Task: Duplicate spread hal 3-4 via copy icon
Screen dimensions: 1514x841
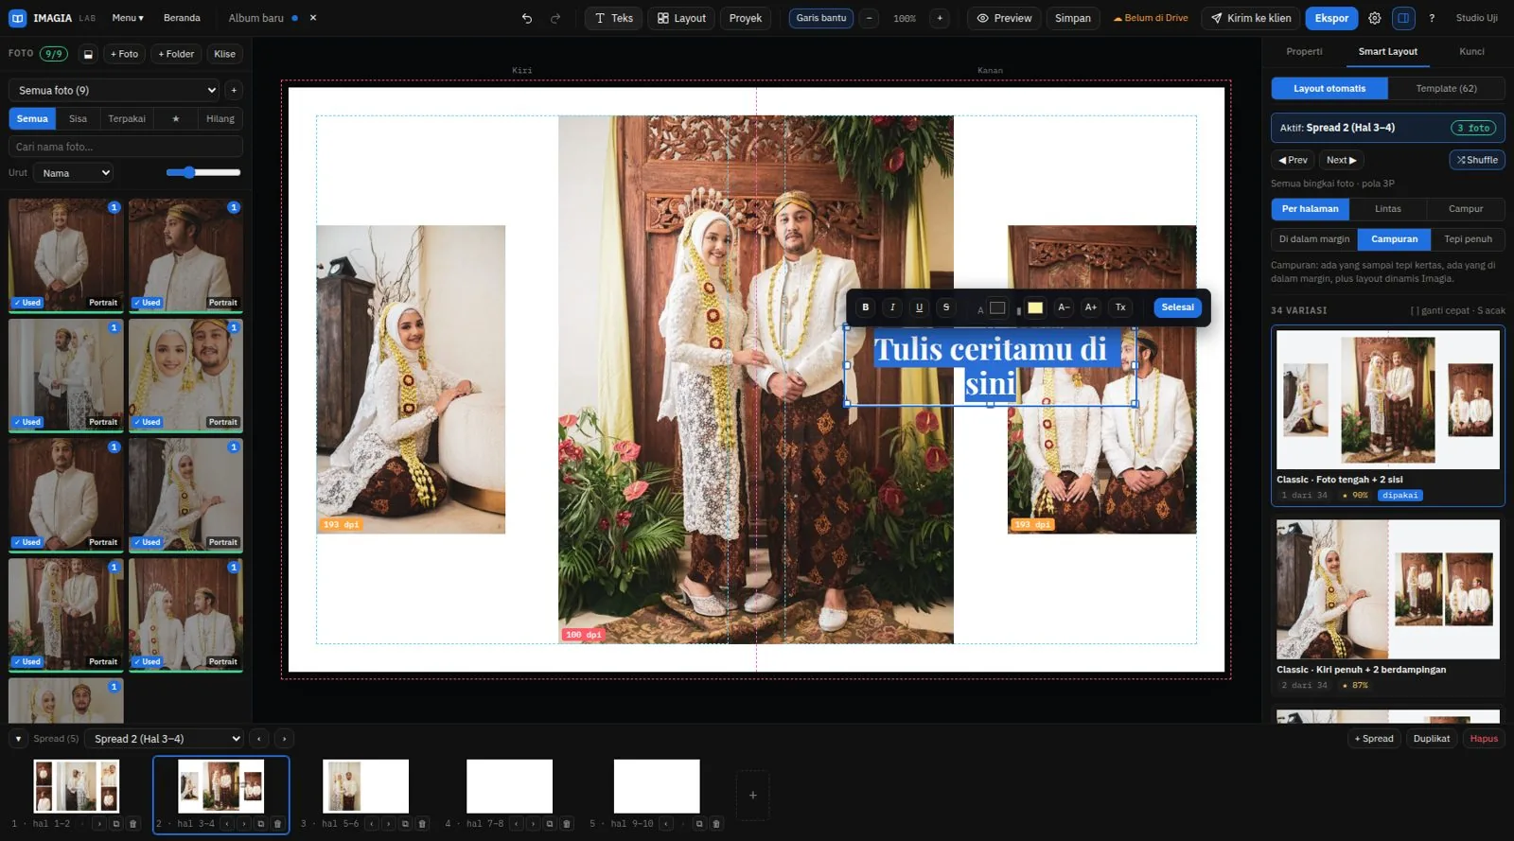Action: pos(260,824)
